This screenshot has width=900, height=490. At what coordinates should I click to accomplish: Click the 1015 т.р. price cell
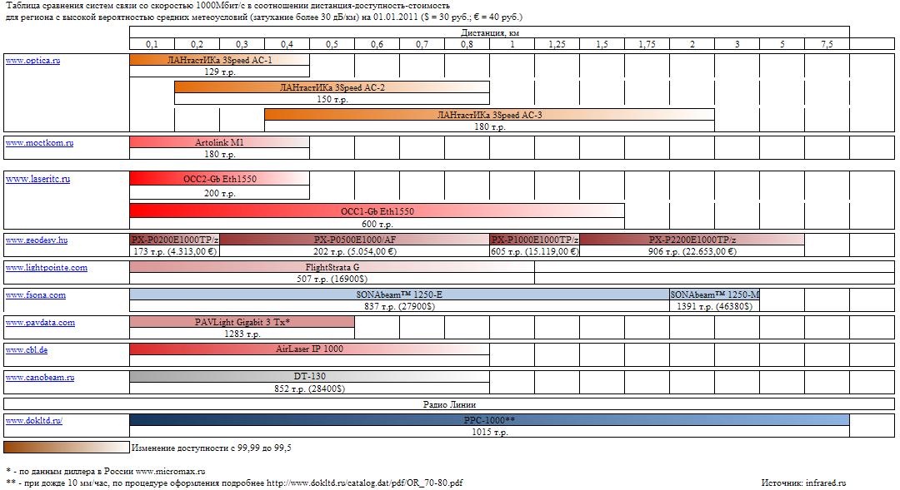(489, 432)
